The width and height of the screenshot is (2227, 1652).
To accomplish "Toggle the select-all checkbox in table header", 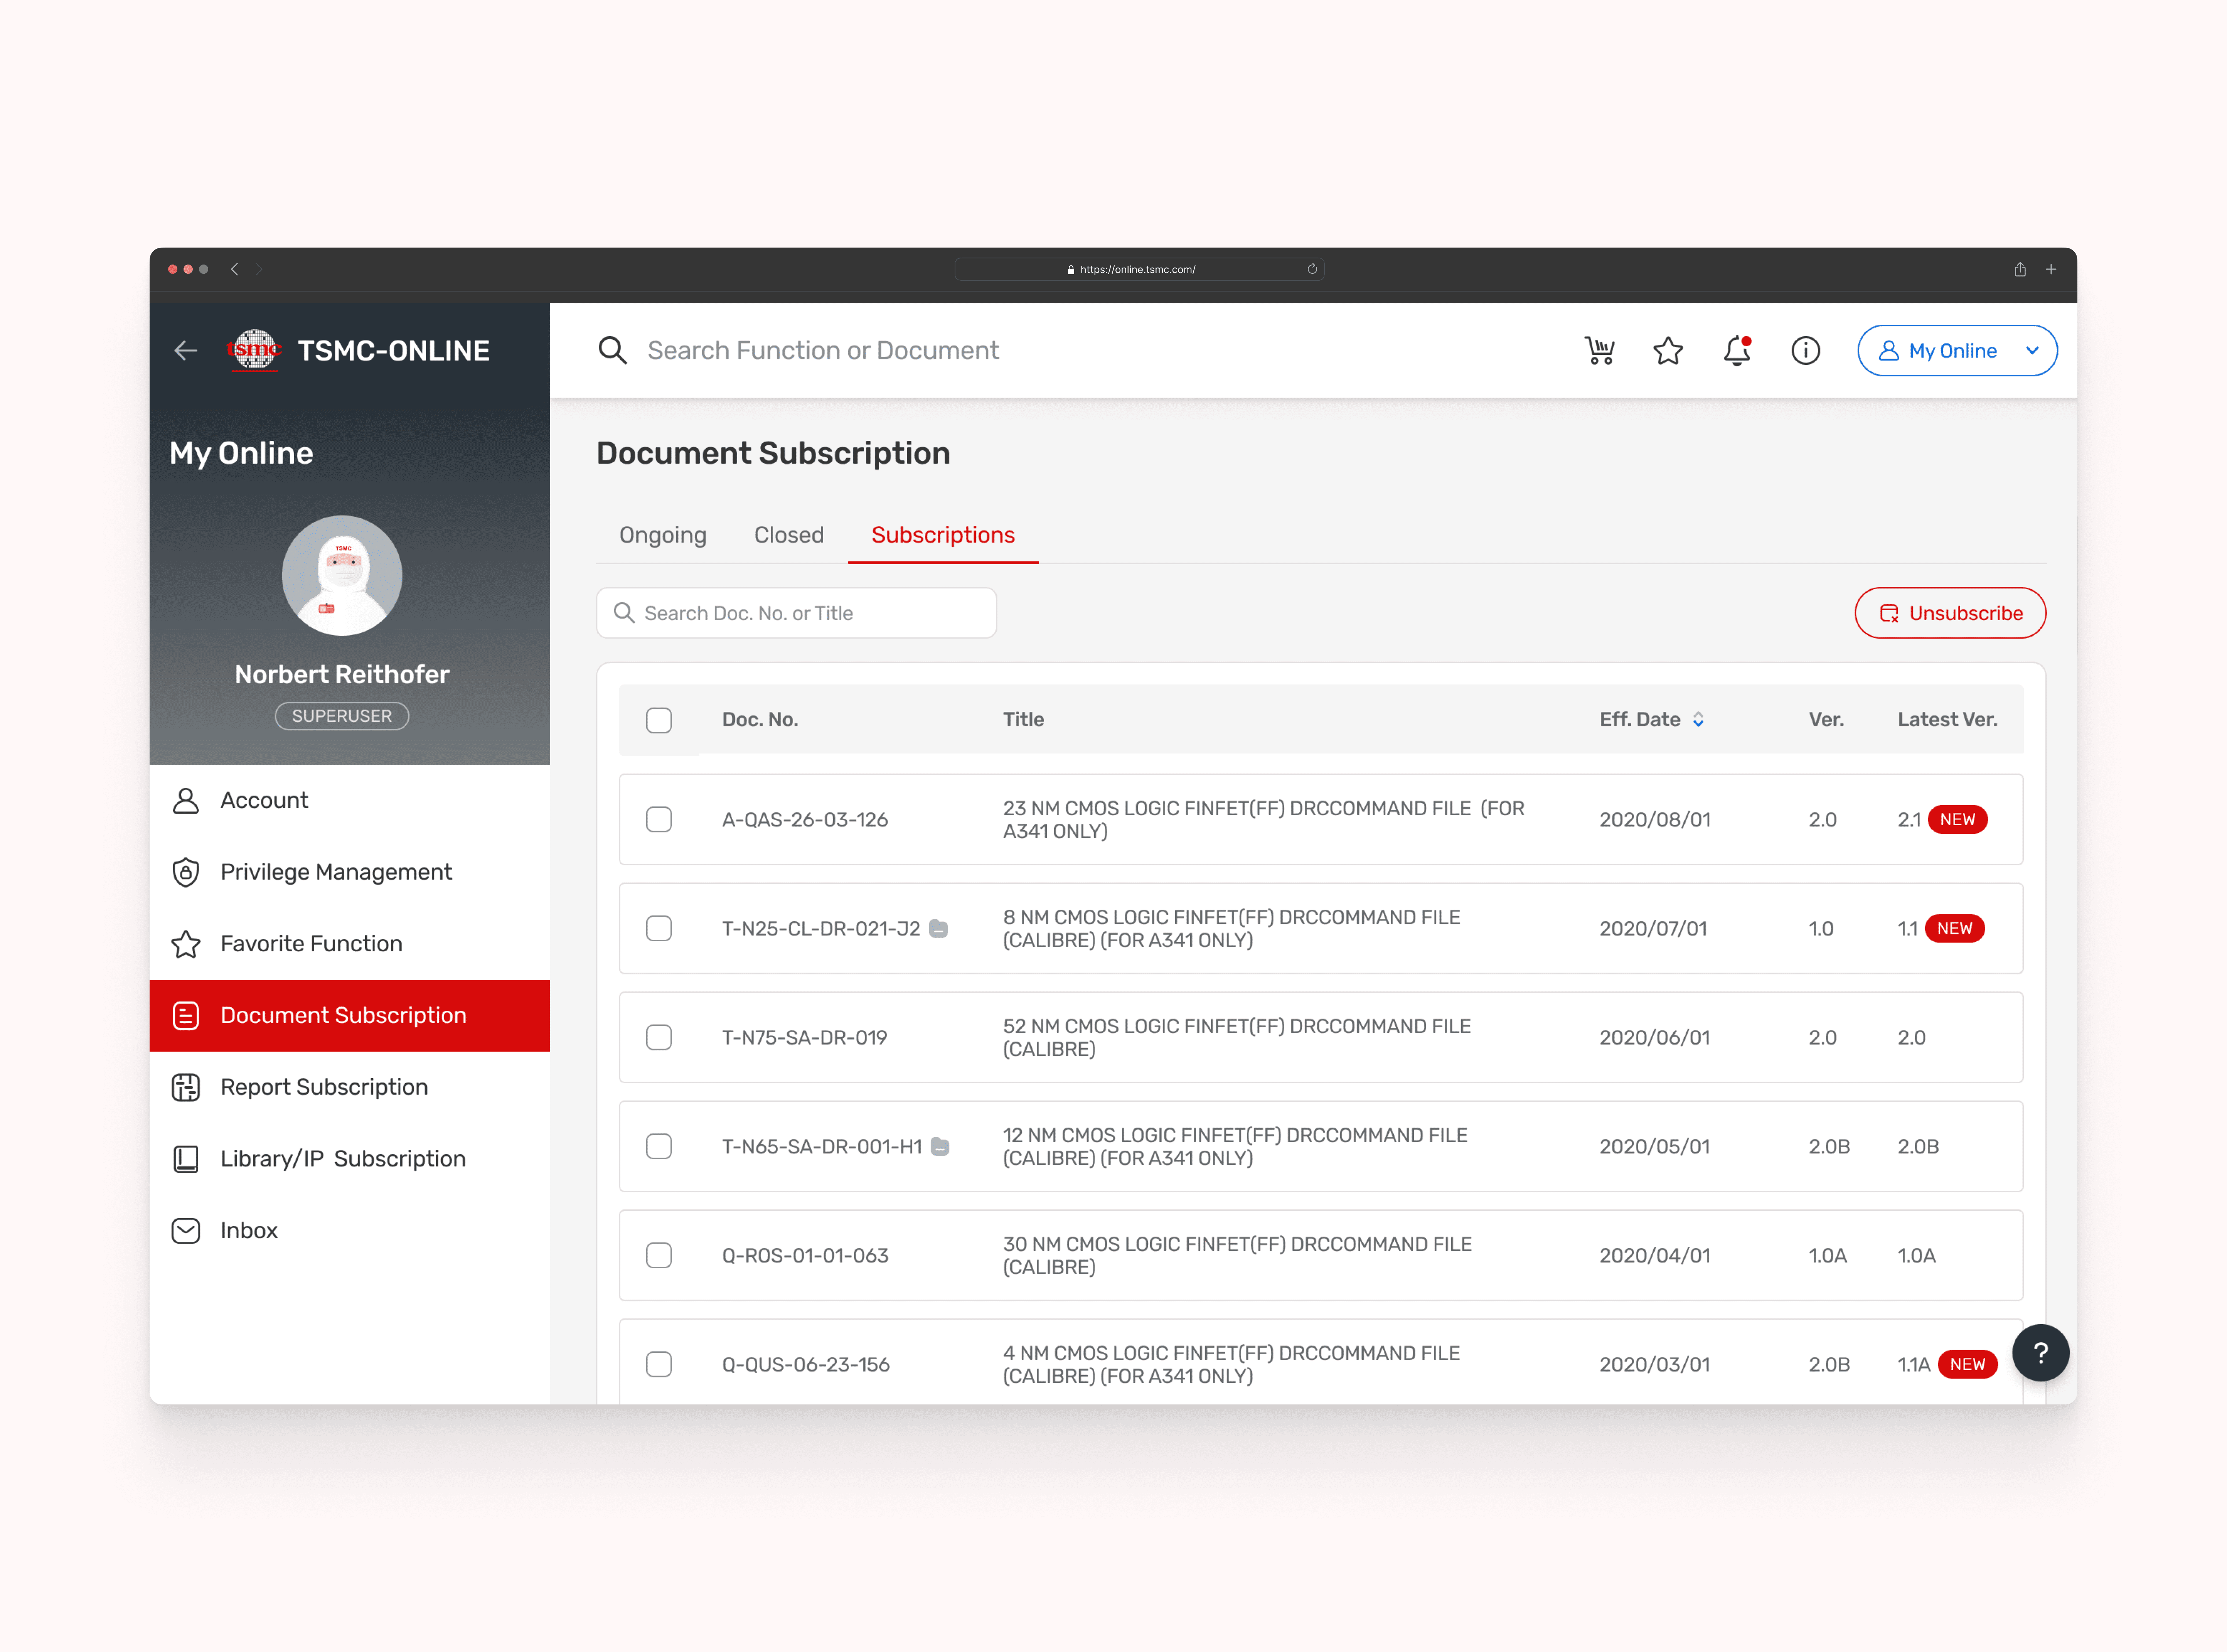I will [x=659, y=720].
